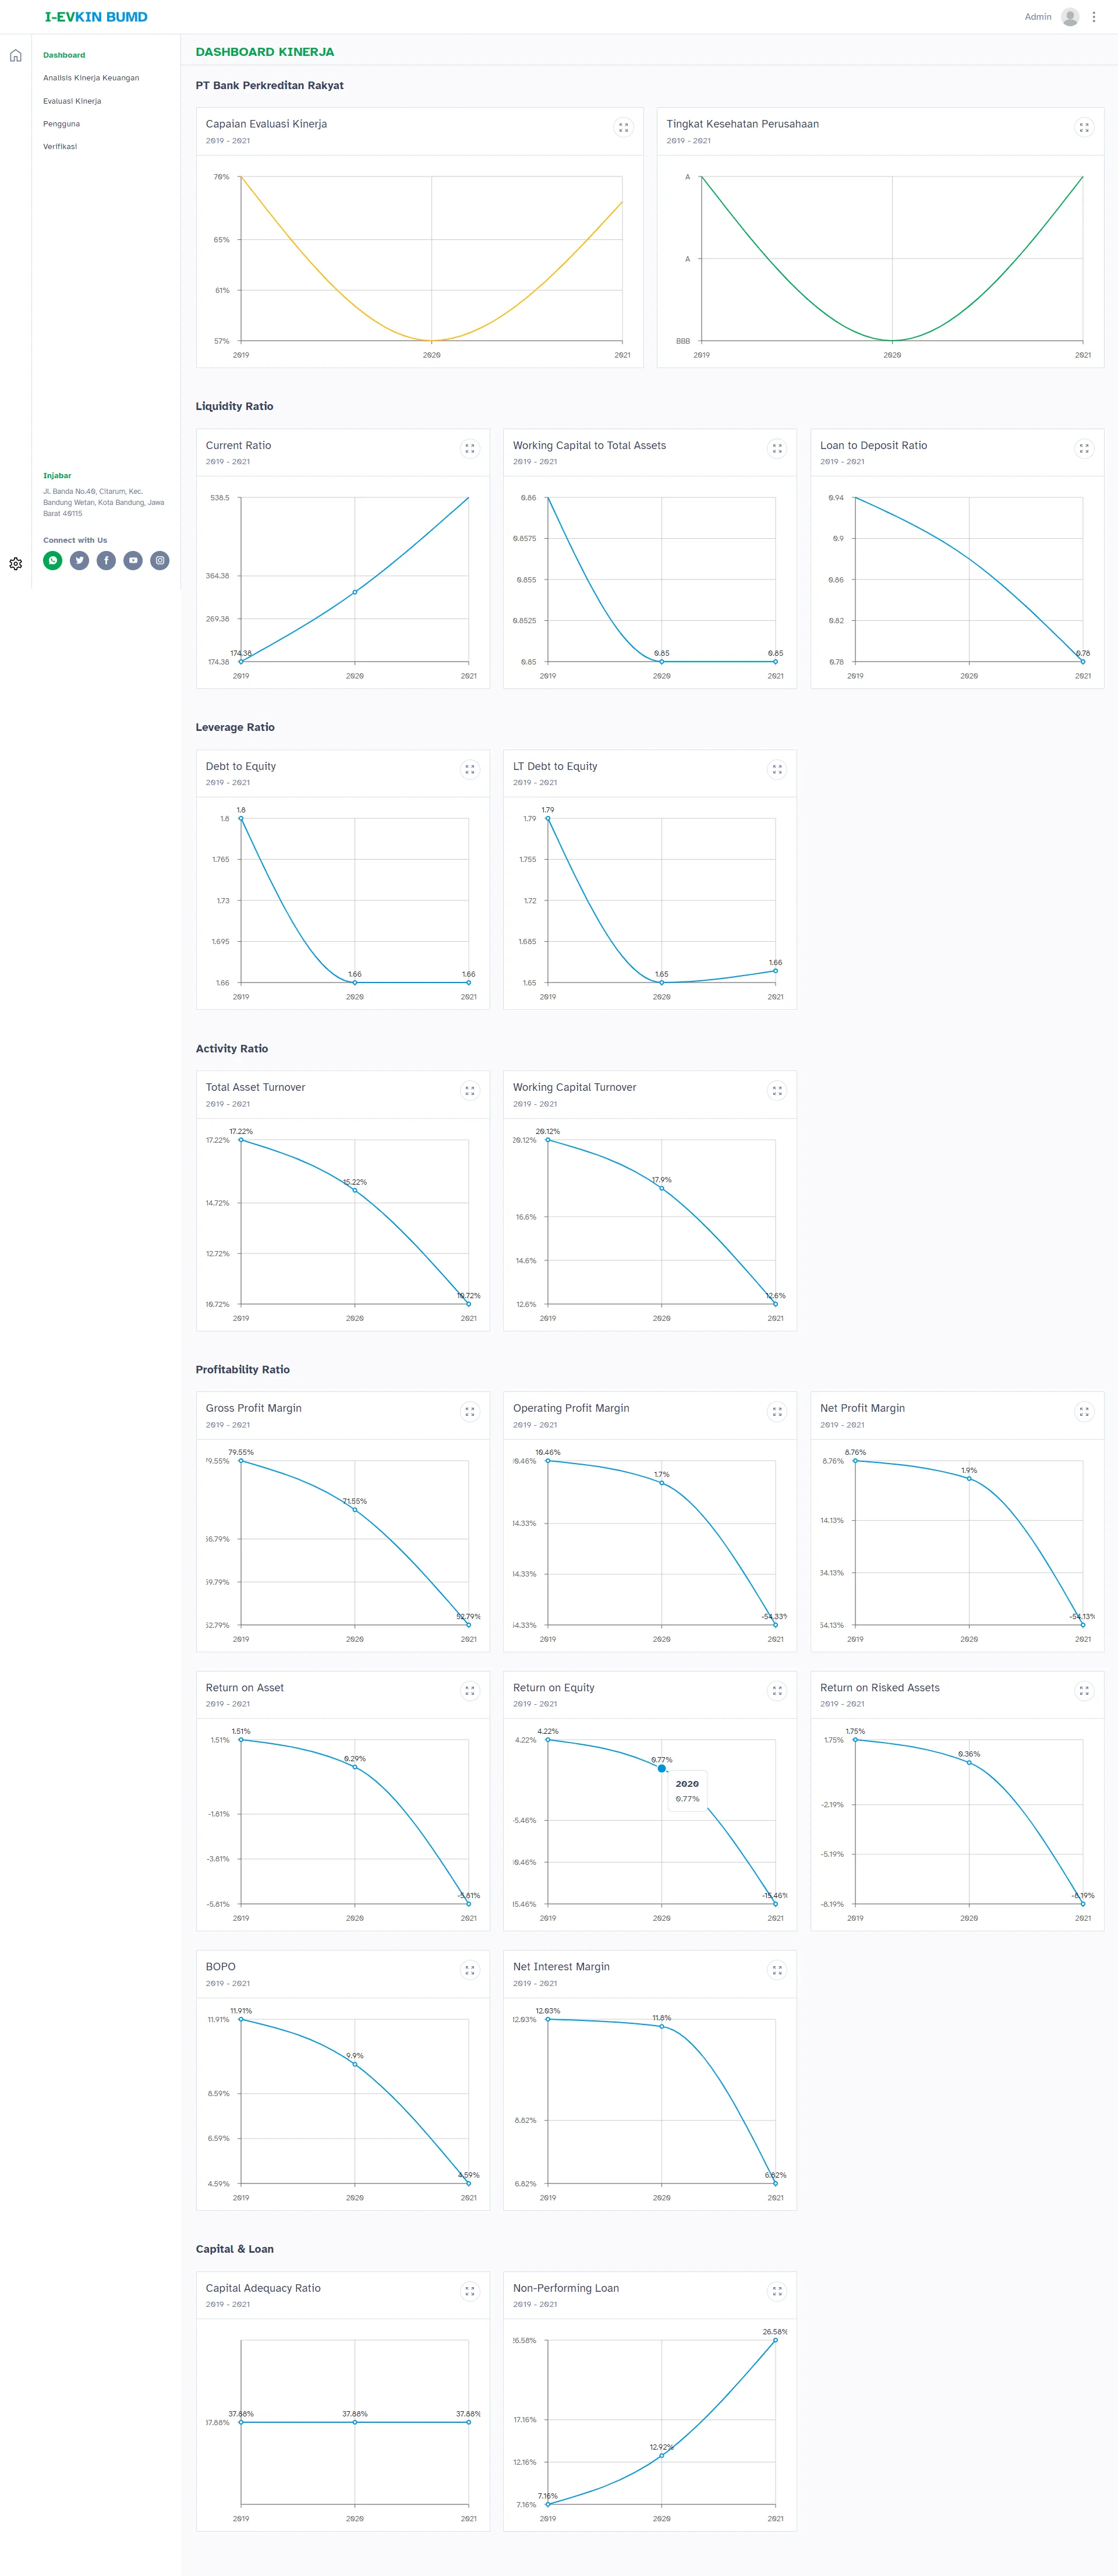Click the I-EVKIN BUMD logo
Screen dimensions: 1118x2576
96,17
